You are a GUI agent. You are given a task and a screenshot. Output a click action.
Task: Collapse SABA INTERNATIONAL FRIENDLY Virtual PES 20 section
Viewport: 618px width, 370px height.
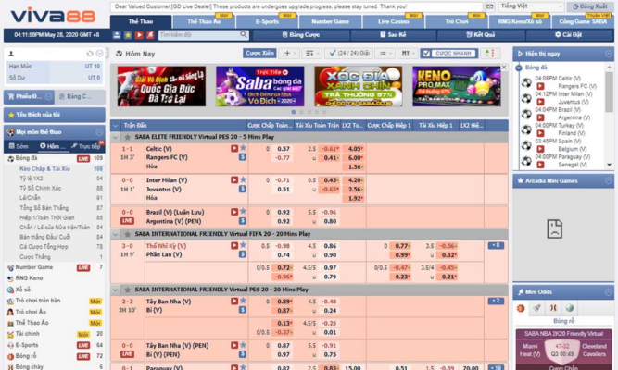tap(116, 290)
